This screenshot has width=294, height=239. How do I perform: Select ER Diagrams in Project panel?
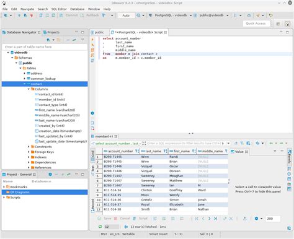pos(45,192)
